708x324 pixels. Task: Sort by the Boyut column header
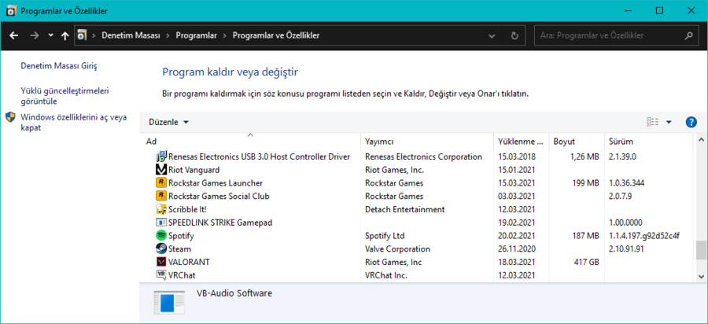(x=577, y=142)
